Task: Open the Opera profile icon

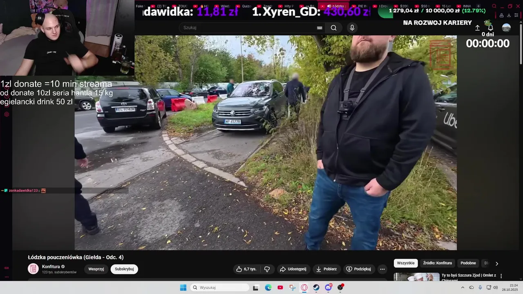Action: (x=502, y=15)
